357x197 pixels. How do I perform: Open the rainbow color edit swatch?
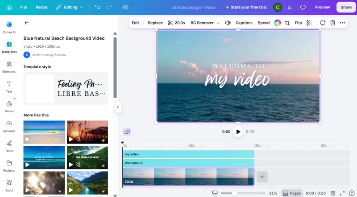tap(277, 23)
